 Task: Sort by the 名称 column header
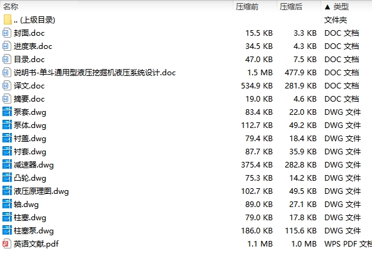(x=11, y=7)
